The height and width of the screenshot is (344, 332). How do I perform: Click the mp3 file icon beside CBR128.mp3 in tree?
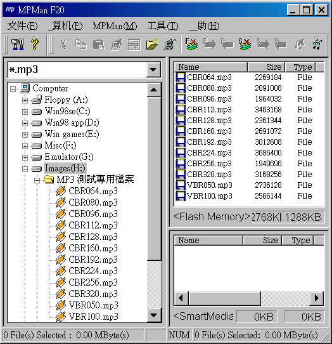click(x=61, y=237)
